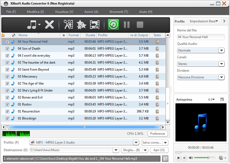Open the Profilo MP3 - MPEG Layer-3 Audio dropdown
Image resolution: width=230 pixels, height=164 pixels.
click(136, 143)
